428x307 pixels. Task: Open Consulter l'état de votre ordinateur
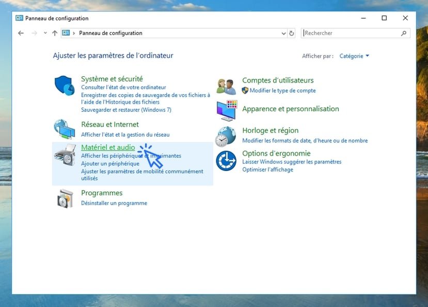(123, 87)
